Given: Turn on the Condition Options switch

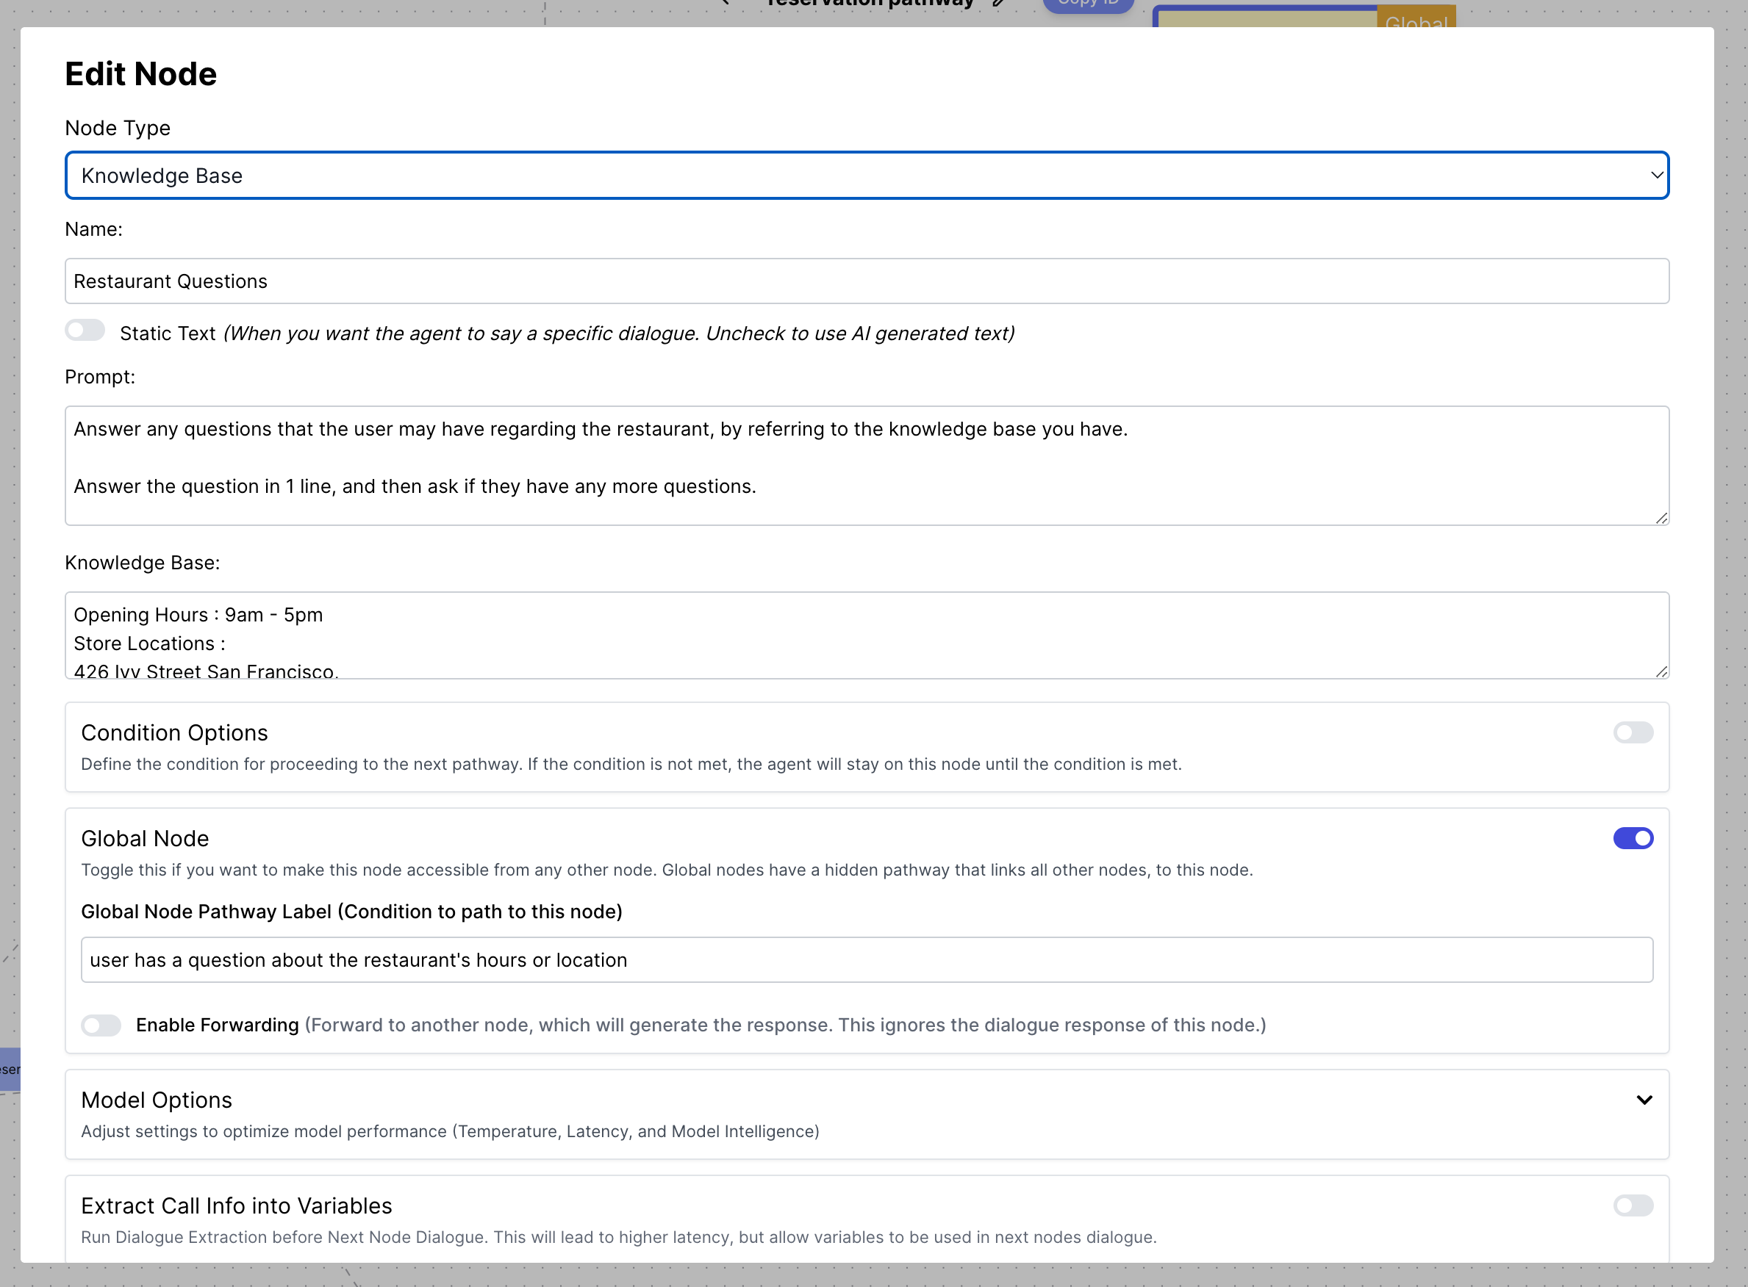Looking at the screenshot, I should (1633, 732).
